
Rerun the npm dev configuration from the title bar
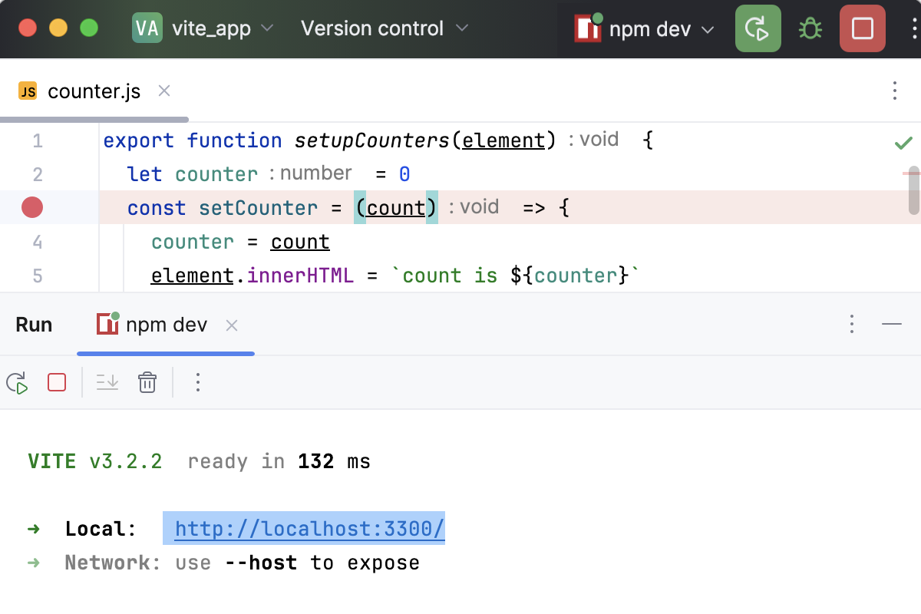pyautogui.click(x=758, y=28)
